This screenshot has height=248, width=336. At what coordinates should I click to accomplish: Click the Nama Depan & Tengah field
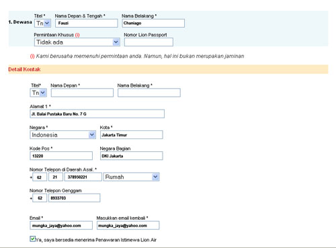coord(87,23)
